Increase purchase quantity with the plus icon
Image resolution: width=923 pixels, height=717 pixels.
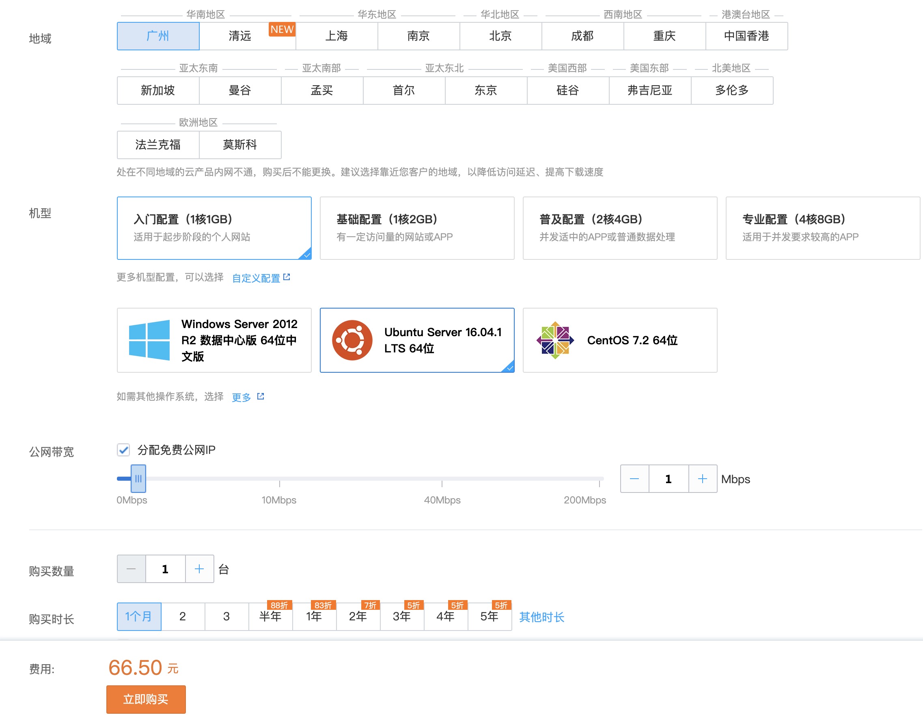[x=199, y=569]
